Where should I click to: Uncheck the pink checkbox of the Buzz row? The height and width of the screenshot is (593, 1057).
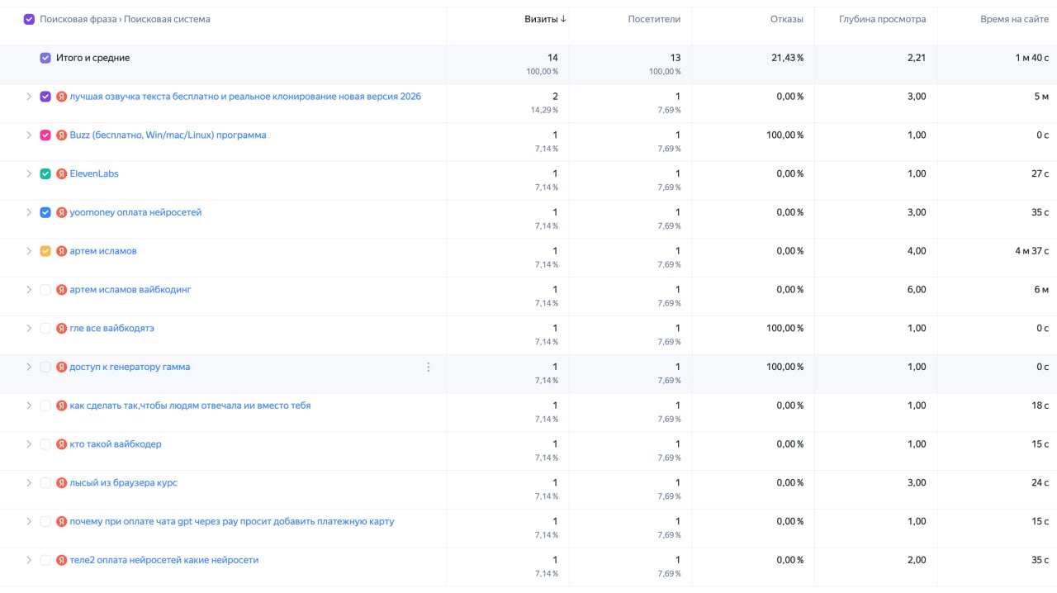[45, 135]
